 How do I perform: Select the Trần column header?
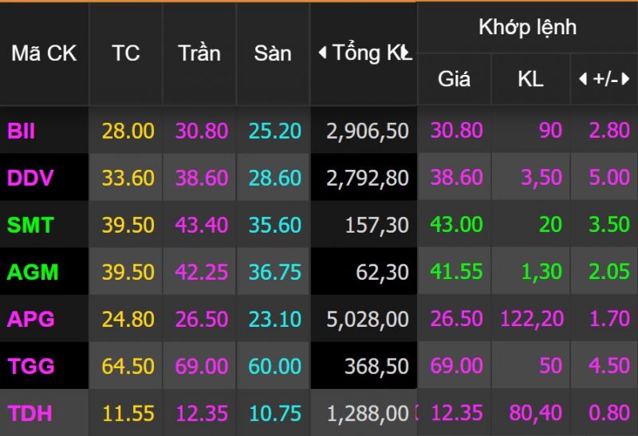200,53
